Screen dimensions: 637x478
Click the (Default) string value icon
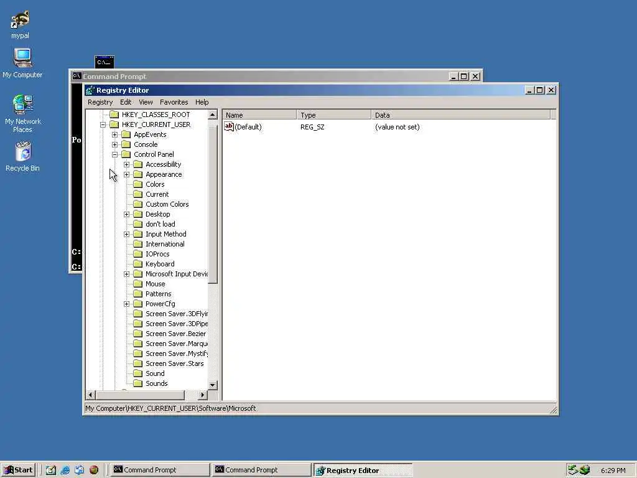click(229, 127)
